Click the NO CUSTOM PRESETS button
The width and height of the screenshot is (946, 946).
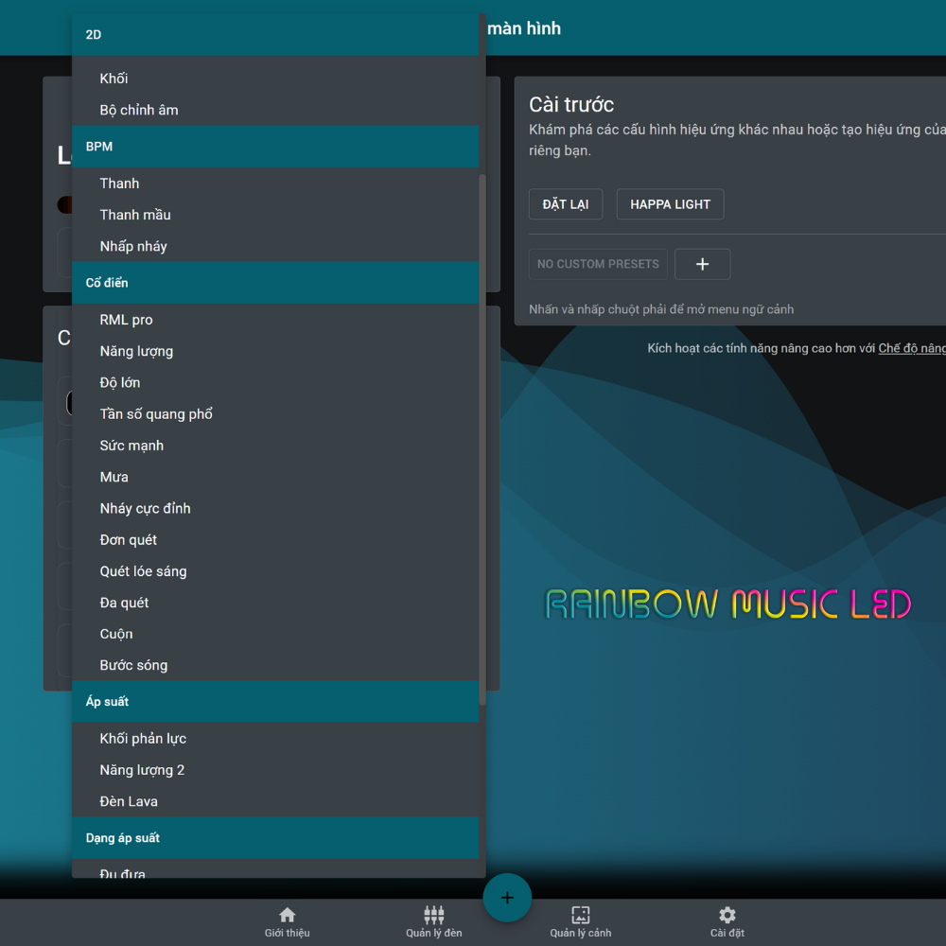(598, 264)
